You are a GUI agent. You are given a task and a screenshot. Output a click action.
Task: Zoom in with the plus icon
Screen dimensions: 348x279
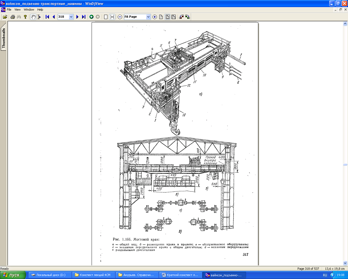pos(155,17)
